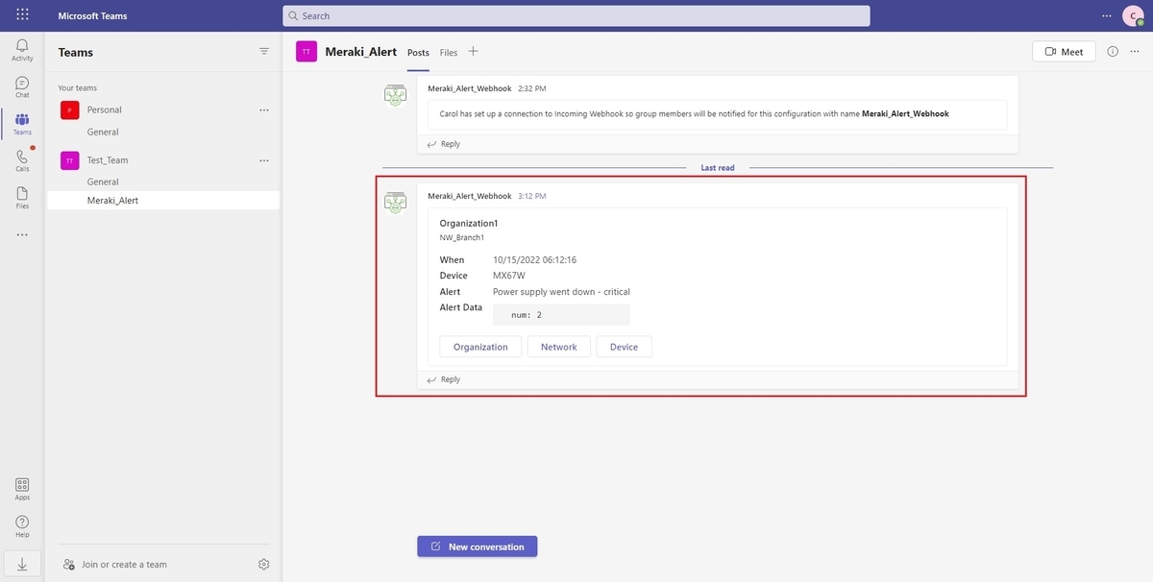
Task: Open Calls in the left rail
Action: pos(22,160)
